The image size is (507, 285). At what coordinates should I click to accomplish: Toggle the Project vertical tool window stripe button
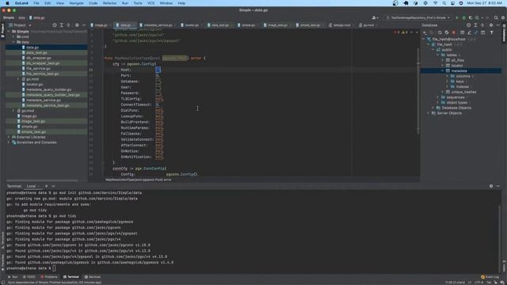pyautogui.click(x=2, y=30)
